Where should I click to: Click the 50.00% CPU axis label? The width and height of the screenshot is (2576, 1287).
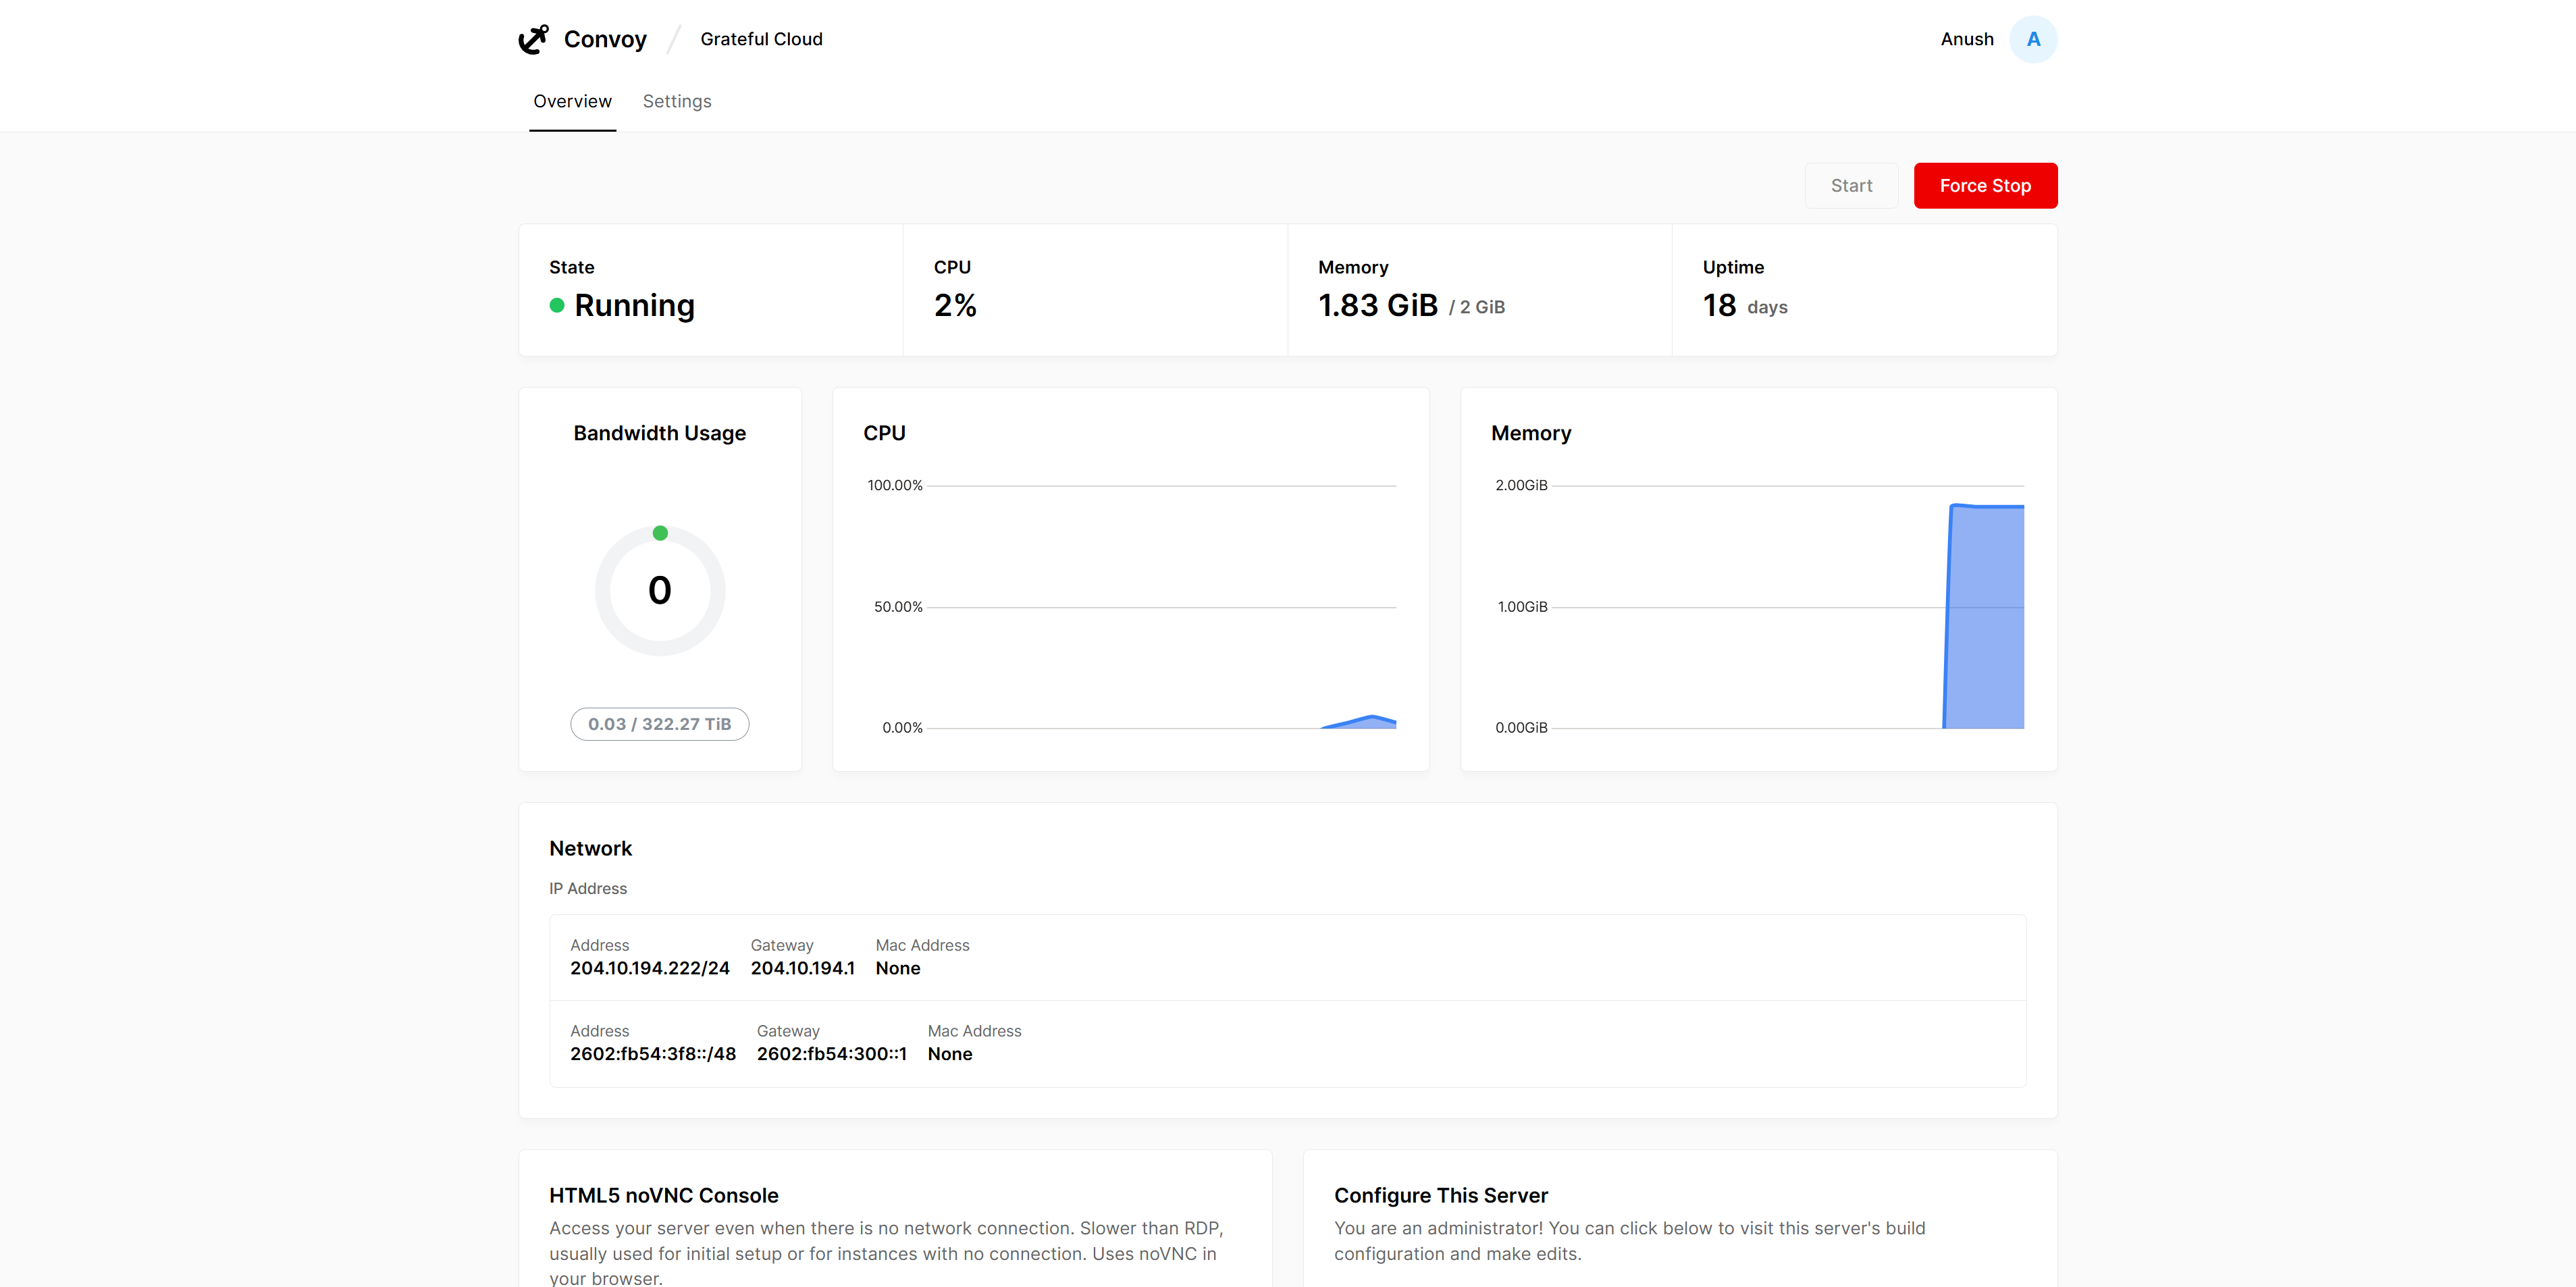click(898, 607)
